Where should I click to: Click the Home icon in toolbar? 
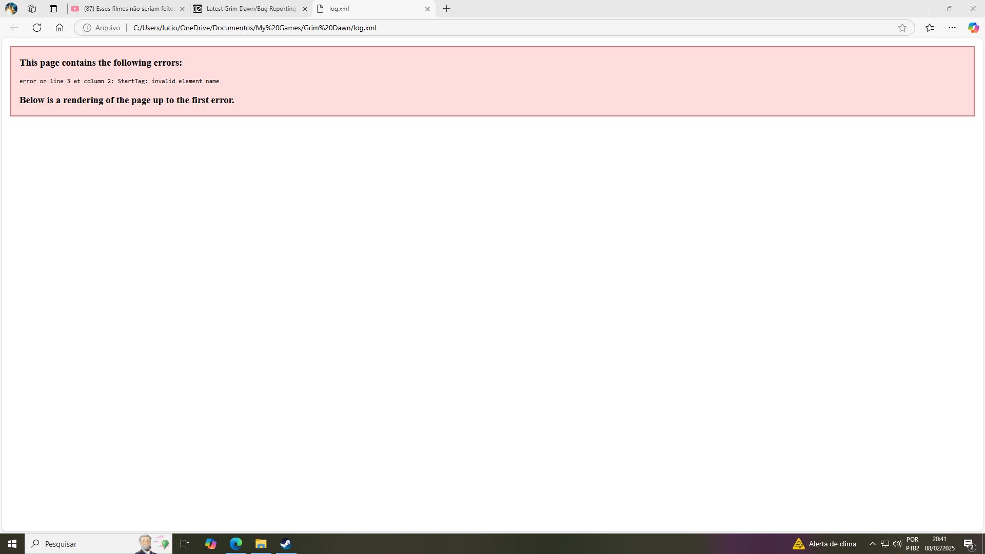point(60,28)
